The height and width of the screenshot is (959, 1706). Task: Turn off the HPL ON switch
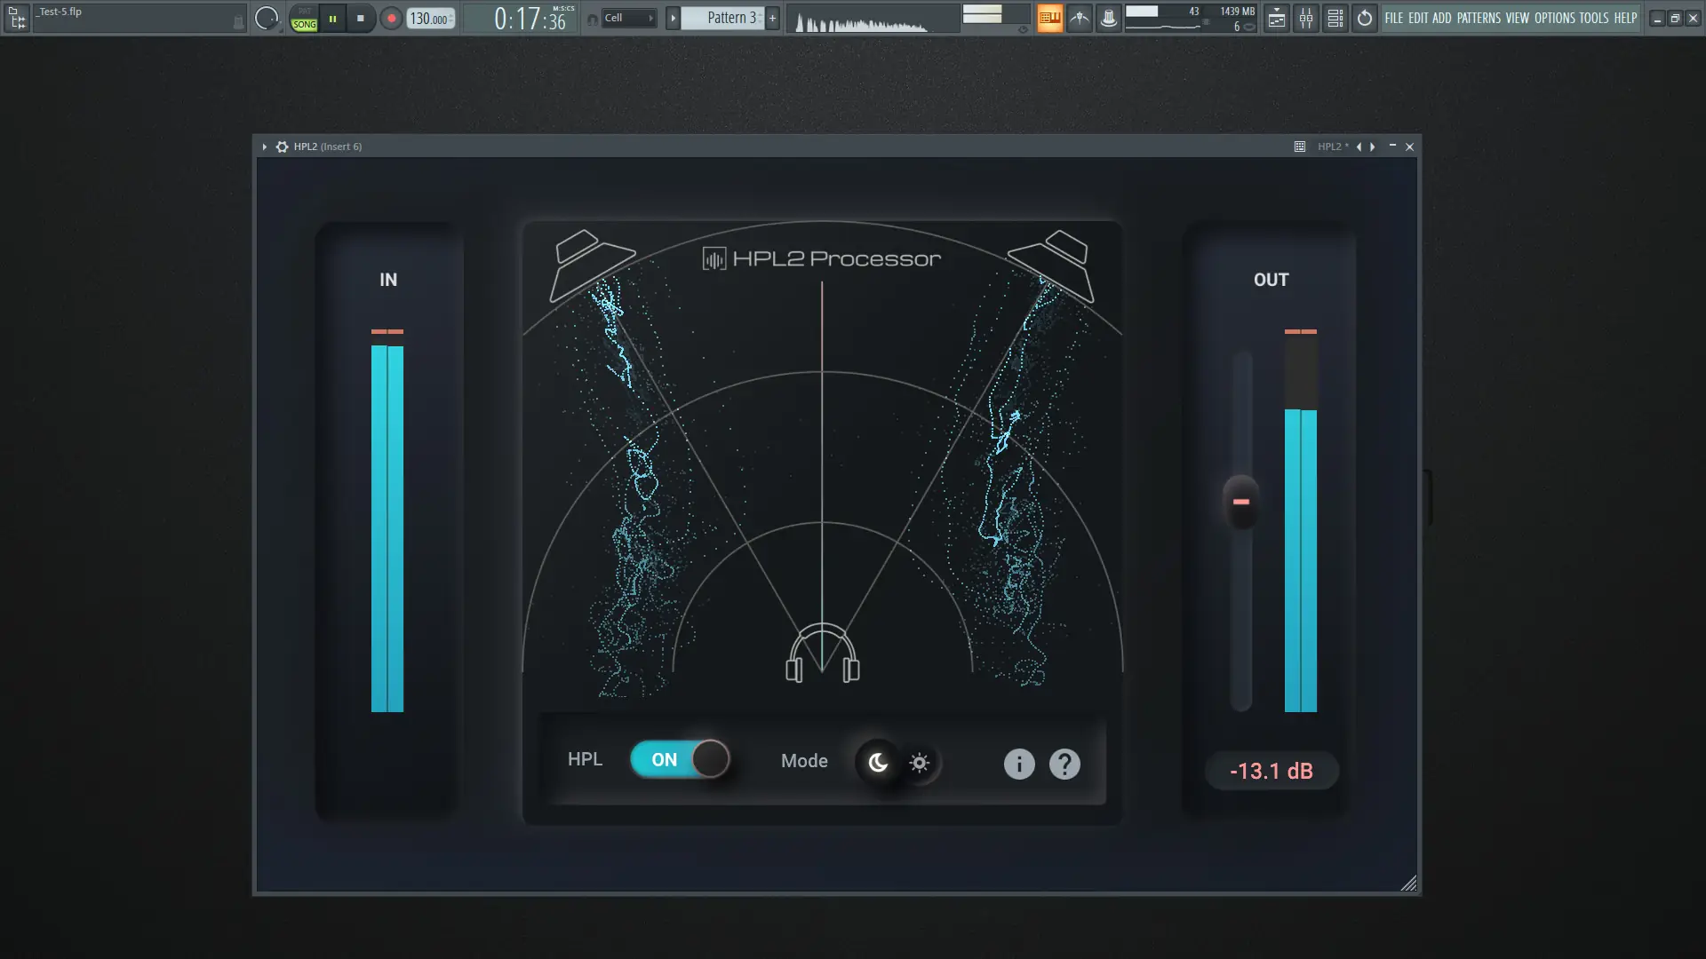click(x=681, y=759)
